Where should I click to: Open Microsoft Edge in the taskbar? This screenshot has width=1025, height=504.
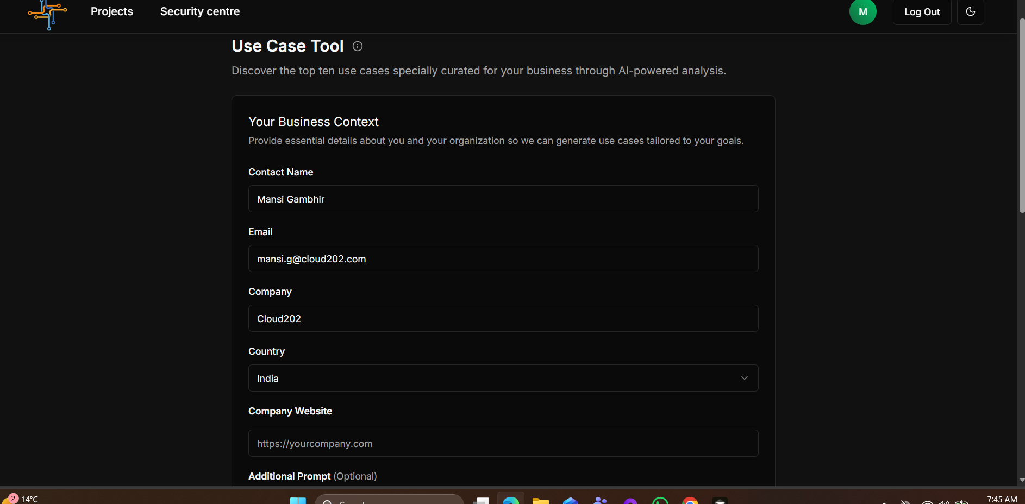511,500
